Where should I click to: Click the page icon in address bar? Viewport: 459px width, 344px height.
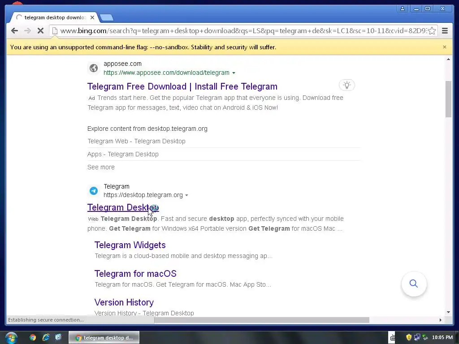coord(55,31)
